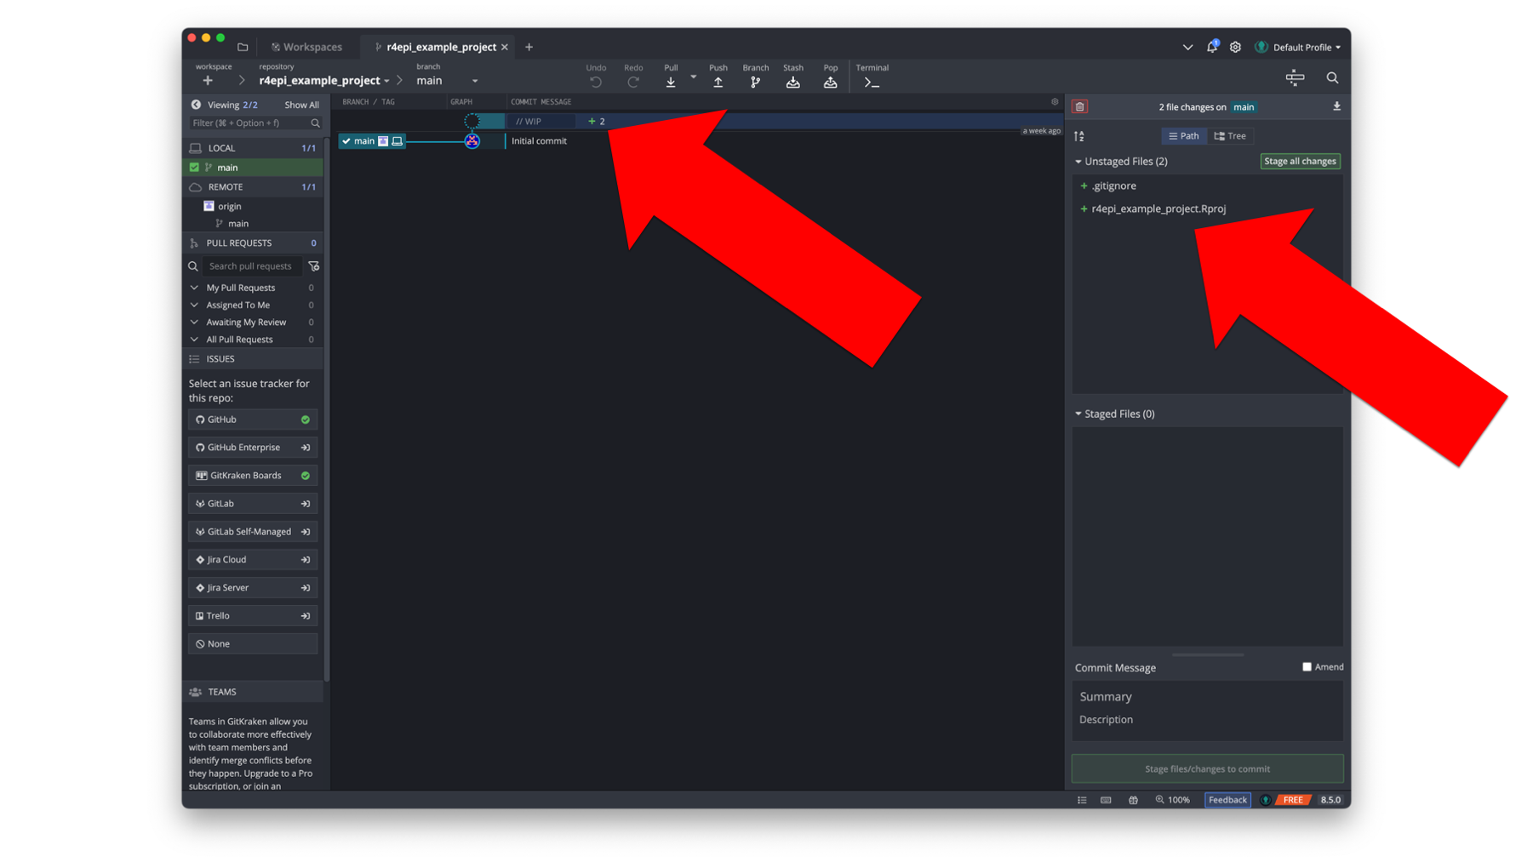
Task: Switch file view to Tree
Action: click(x=1230, y=136)
